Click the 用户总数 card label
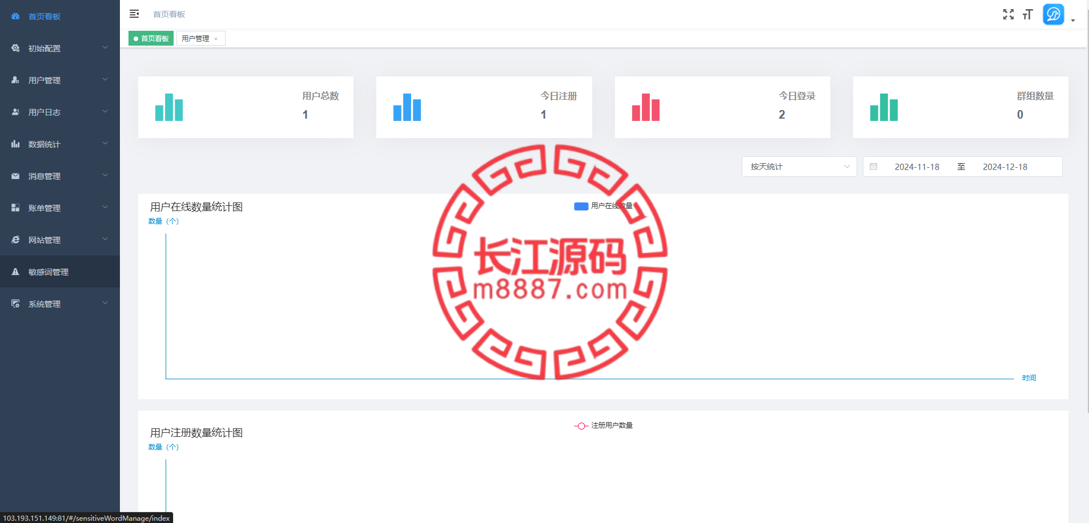1089x523 pixels. (x=320, y=96)
